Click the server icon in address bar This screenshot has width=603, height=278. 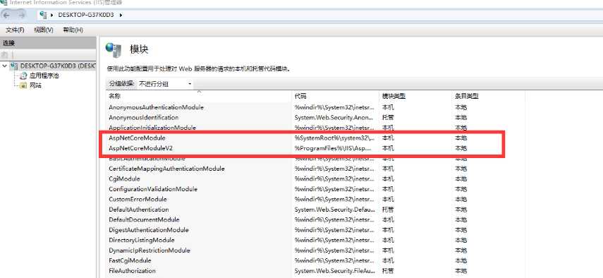click(x=44, y=15)
